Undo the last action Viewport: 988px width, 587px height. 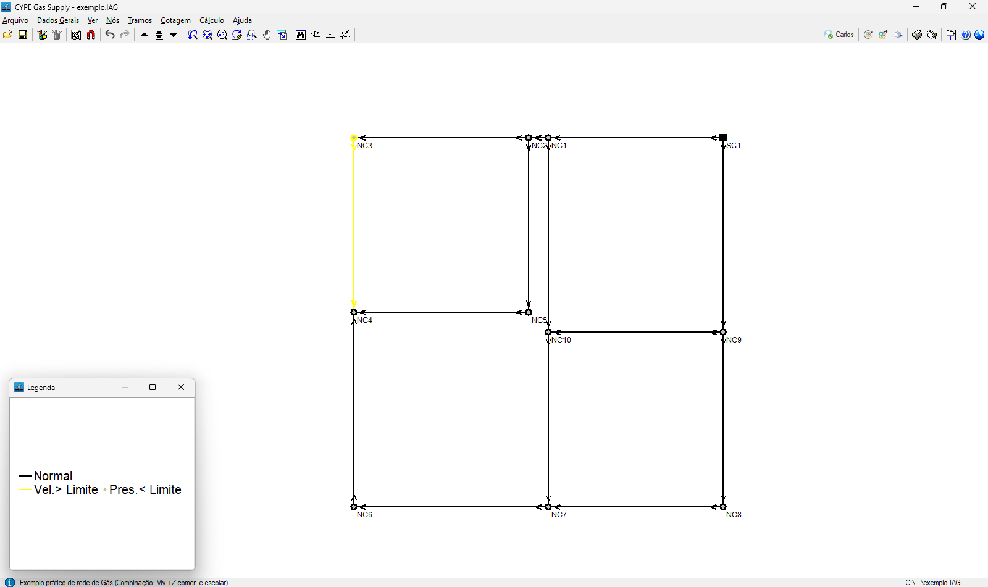tap(110, 35)
